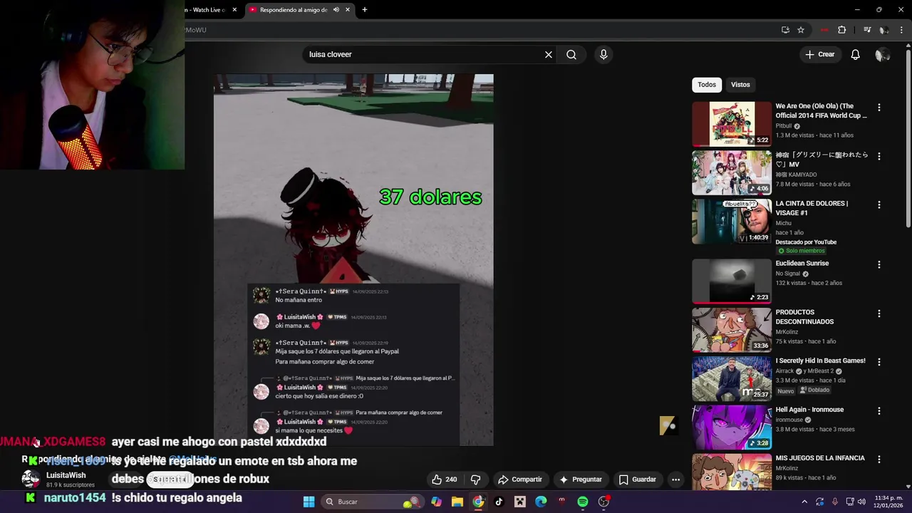Open LuisitaWish channel avatar

[x=31, y=480]
